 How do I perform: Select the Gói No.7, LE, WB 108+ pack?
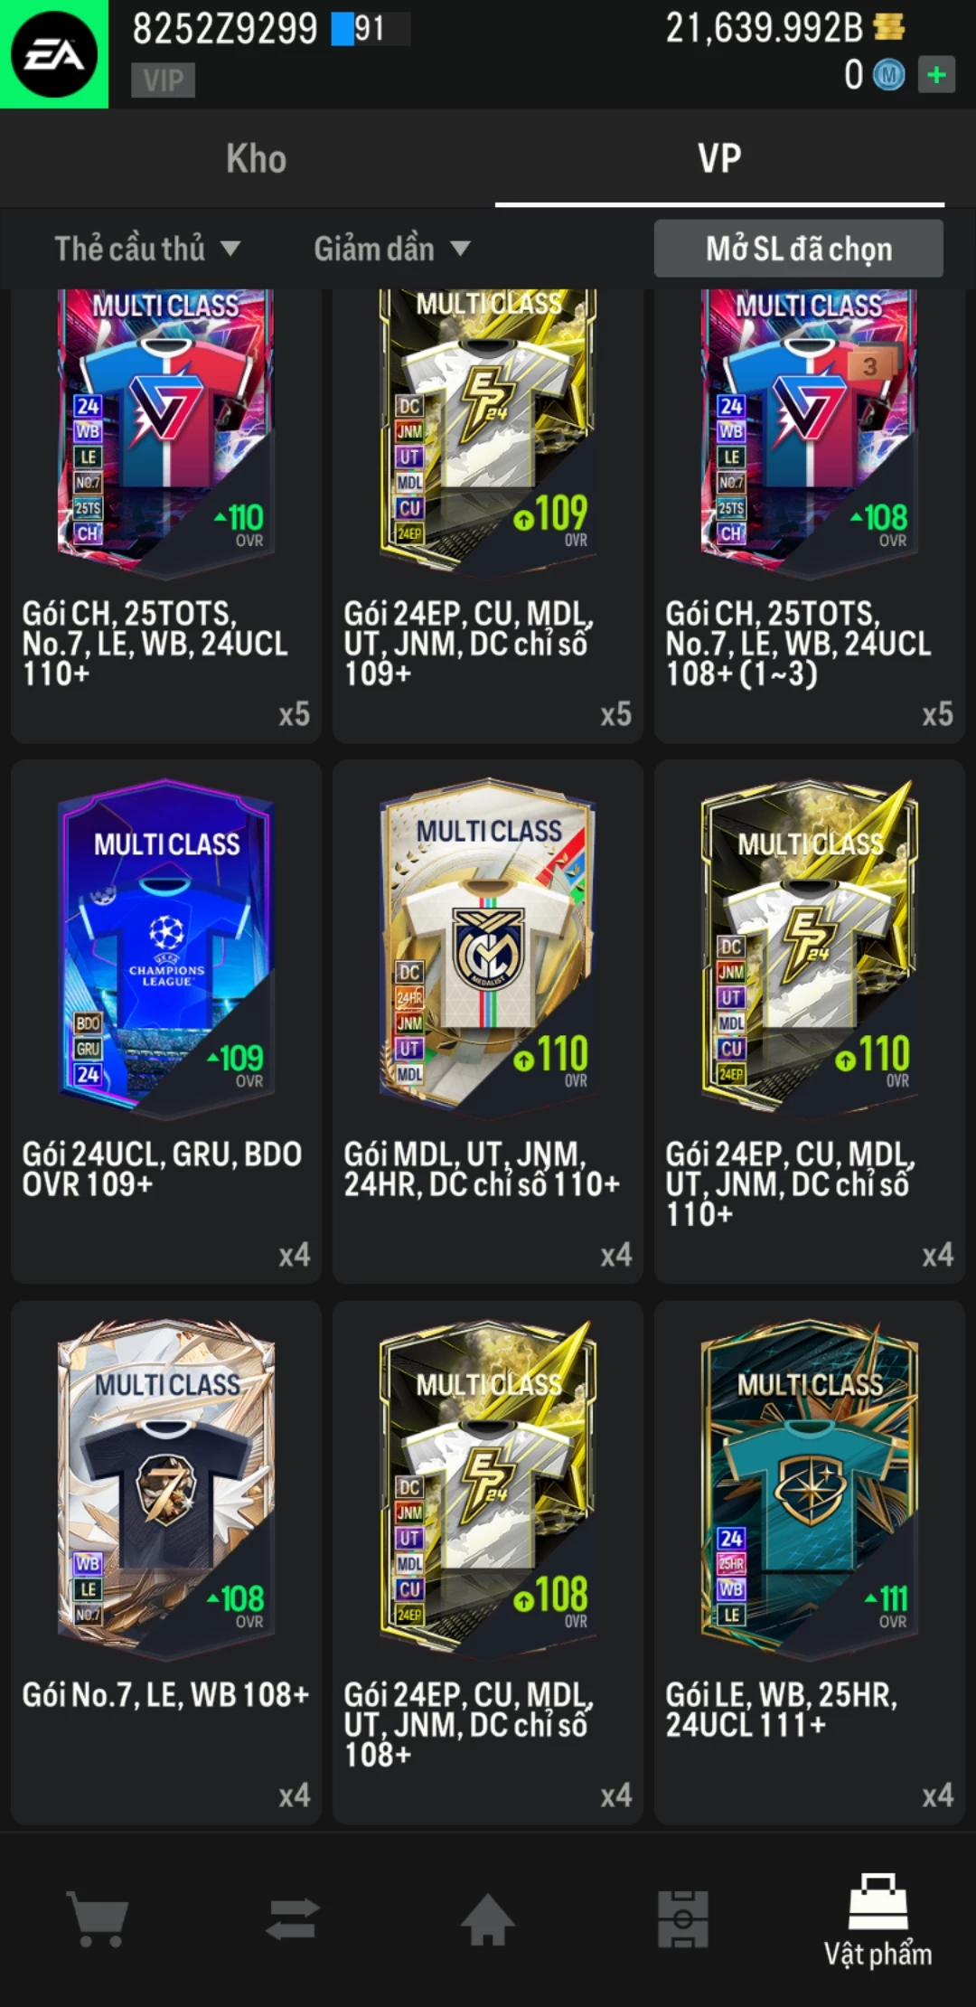166,1562
